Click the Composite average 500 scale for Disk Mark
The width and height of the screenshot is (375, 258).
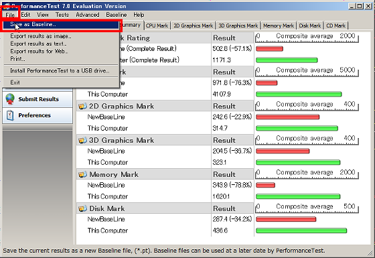click(x=307, y=208)
